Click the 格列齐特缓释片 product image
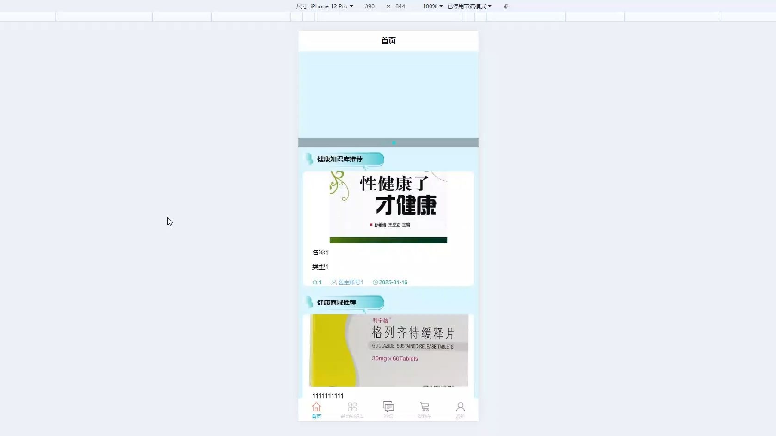Screen dimensions: 776x436 pyautogui.click(x=388, y=350)
